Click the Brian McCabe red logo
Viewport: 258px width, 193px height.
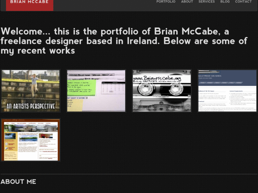coord(29,5)
